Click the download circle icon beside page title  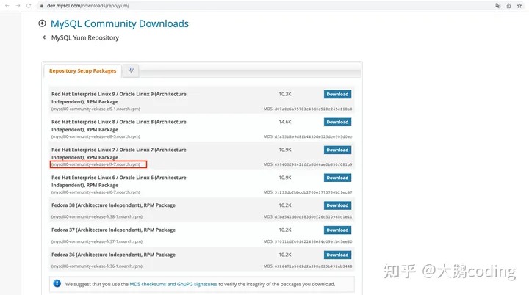pos(42,23)
